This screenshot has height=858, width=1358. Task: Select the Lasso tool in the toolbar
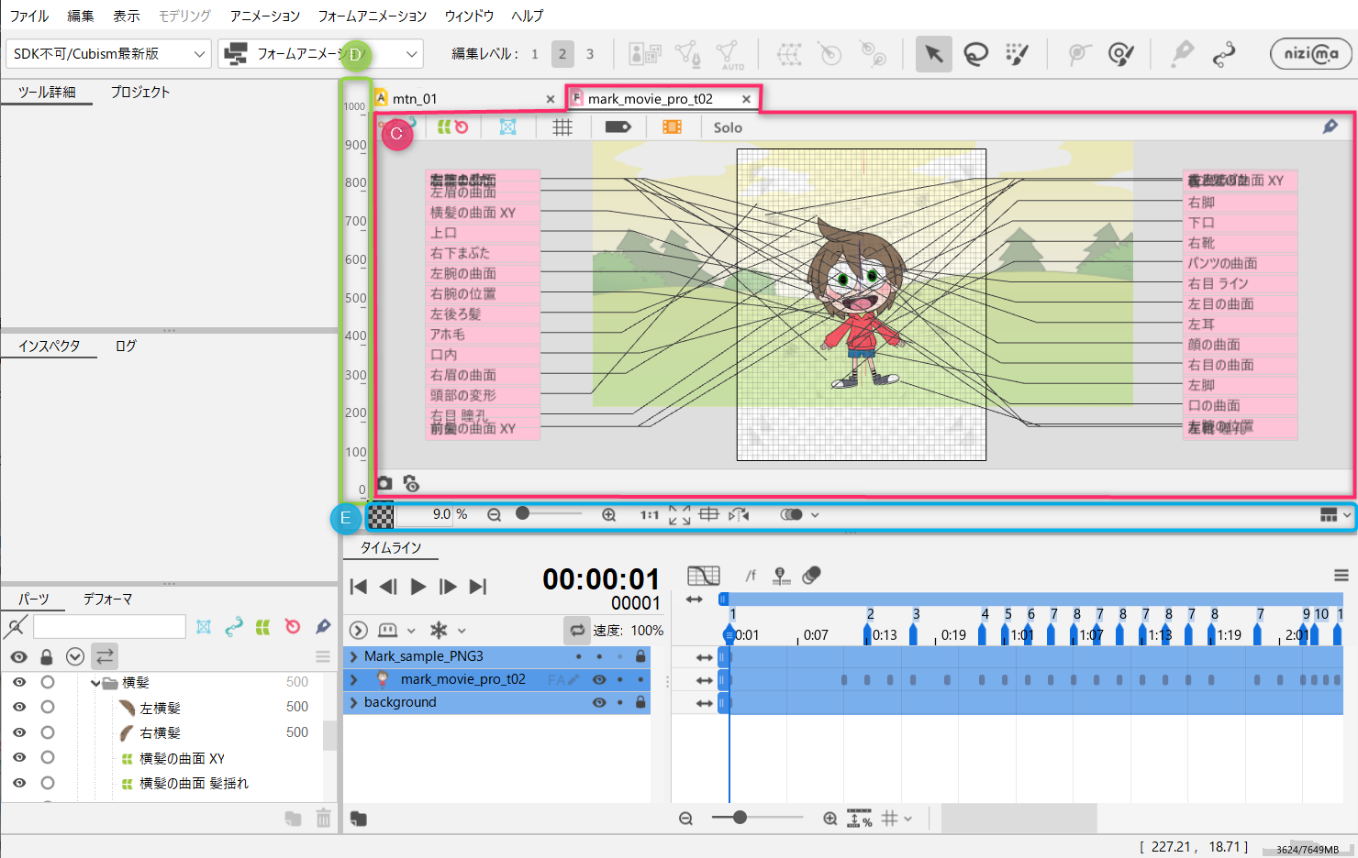click(975, 53)
